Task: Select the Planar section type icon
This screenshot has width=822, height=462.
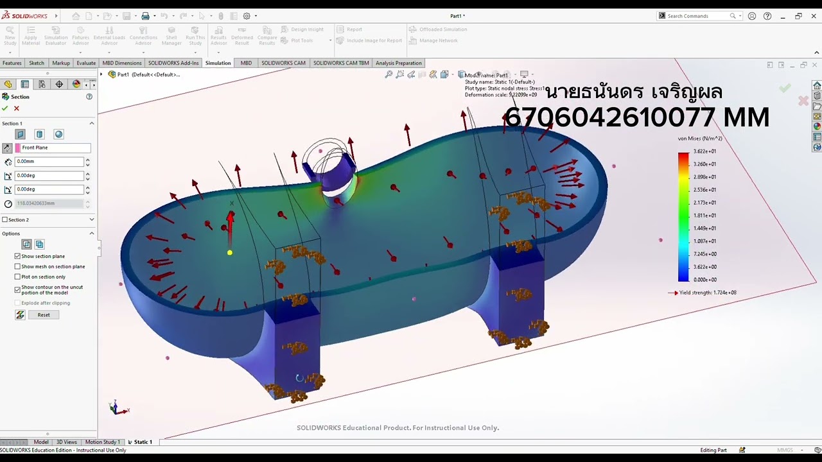Action: (x=20, y=134)
